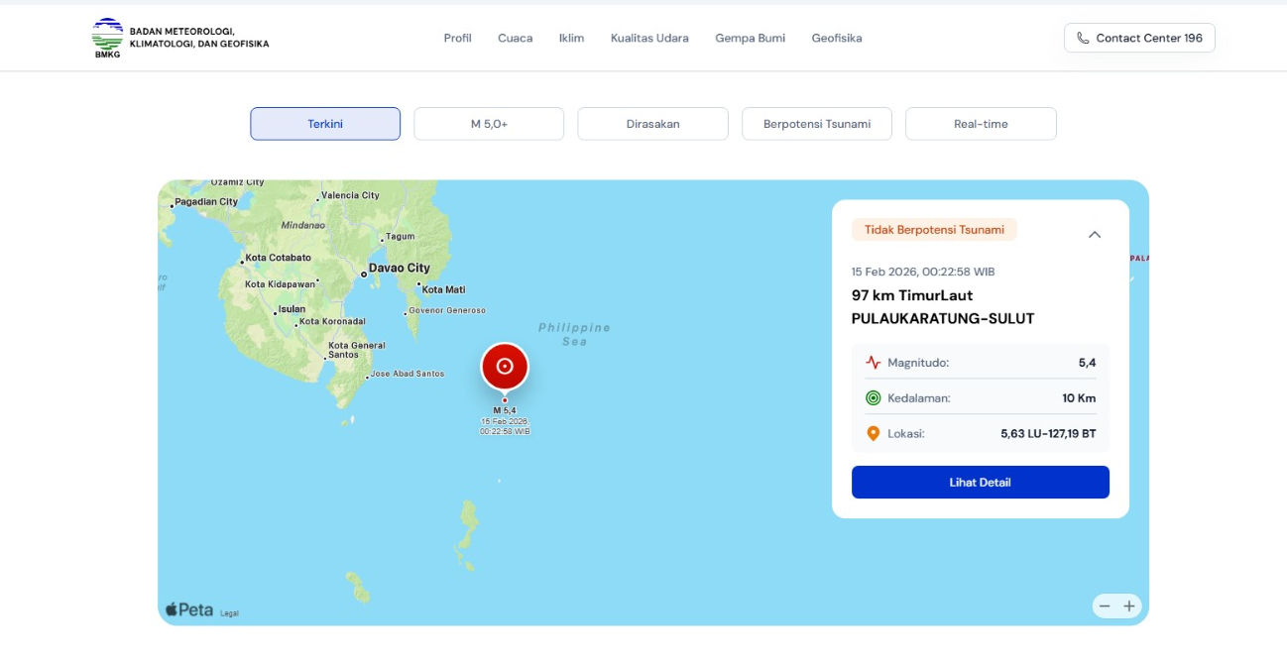Viewport: 1287px width, 663px height.
Task: Click the Apple Peta logo
Action: (188, 609)
